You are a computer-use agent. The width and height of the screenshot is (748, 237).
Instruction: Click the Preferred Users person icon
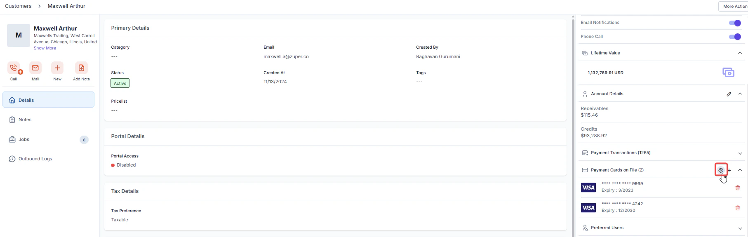(x=585, y=228)
